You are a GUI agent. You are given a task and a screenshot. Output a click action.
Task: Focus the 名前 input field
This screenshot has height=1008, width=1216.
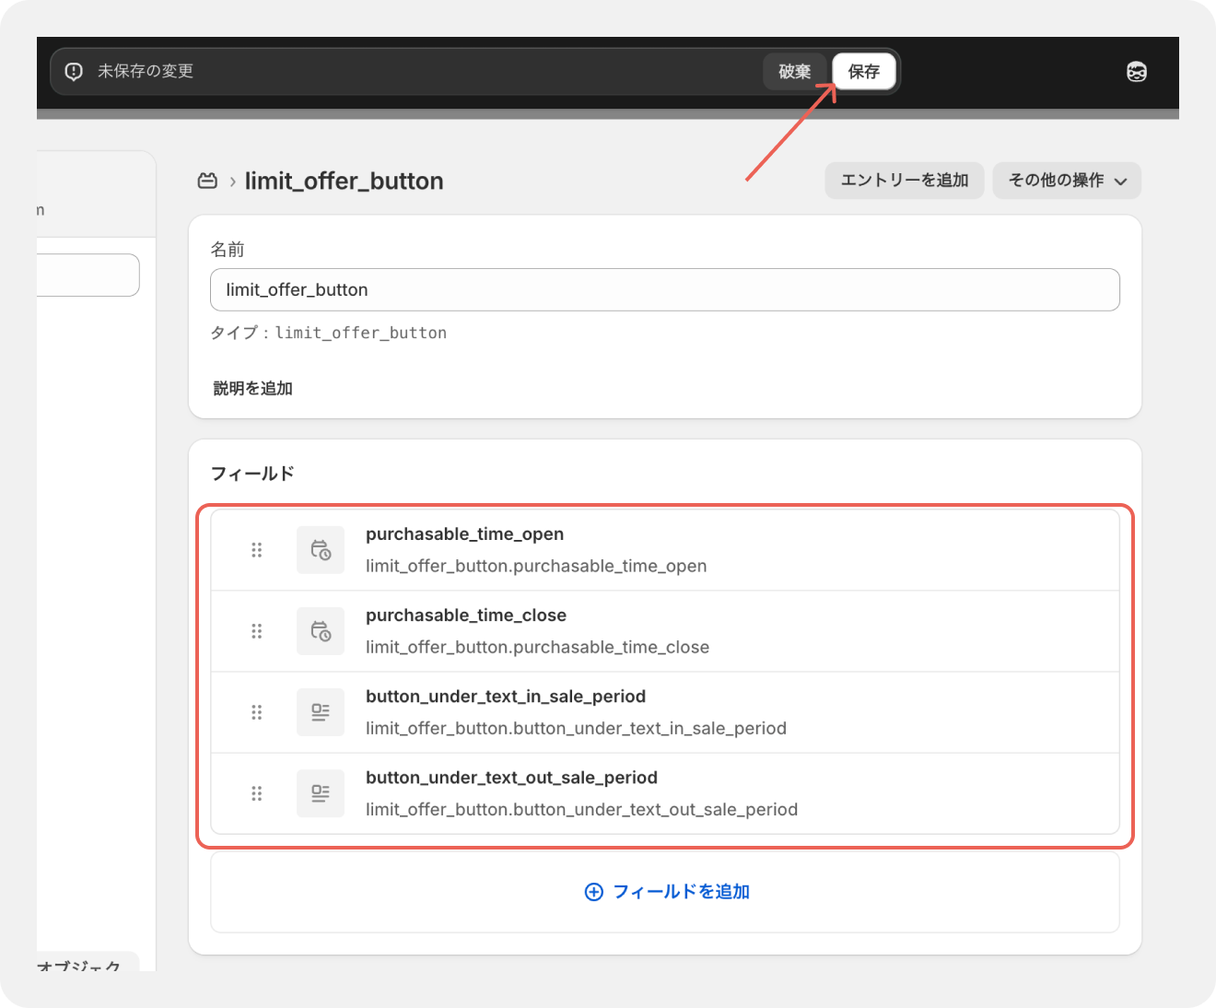tap(664, 290)
